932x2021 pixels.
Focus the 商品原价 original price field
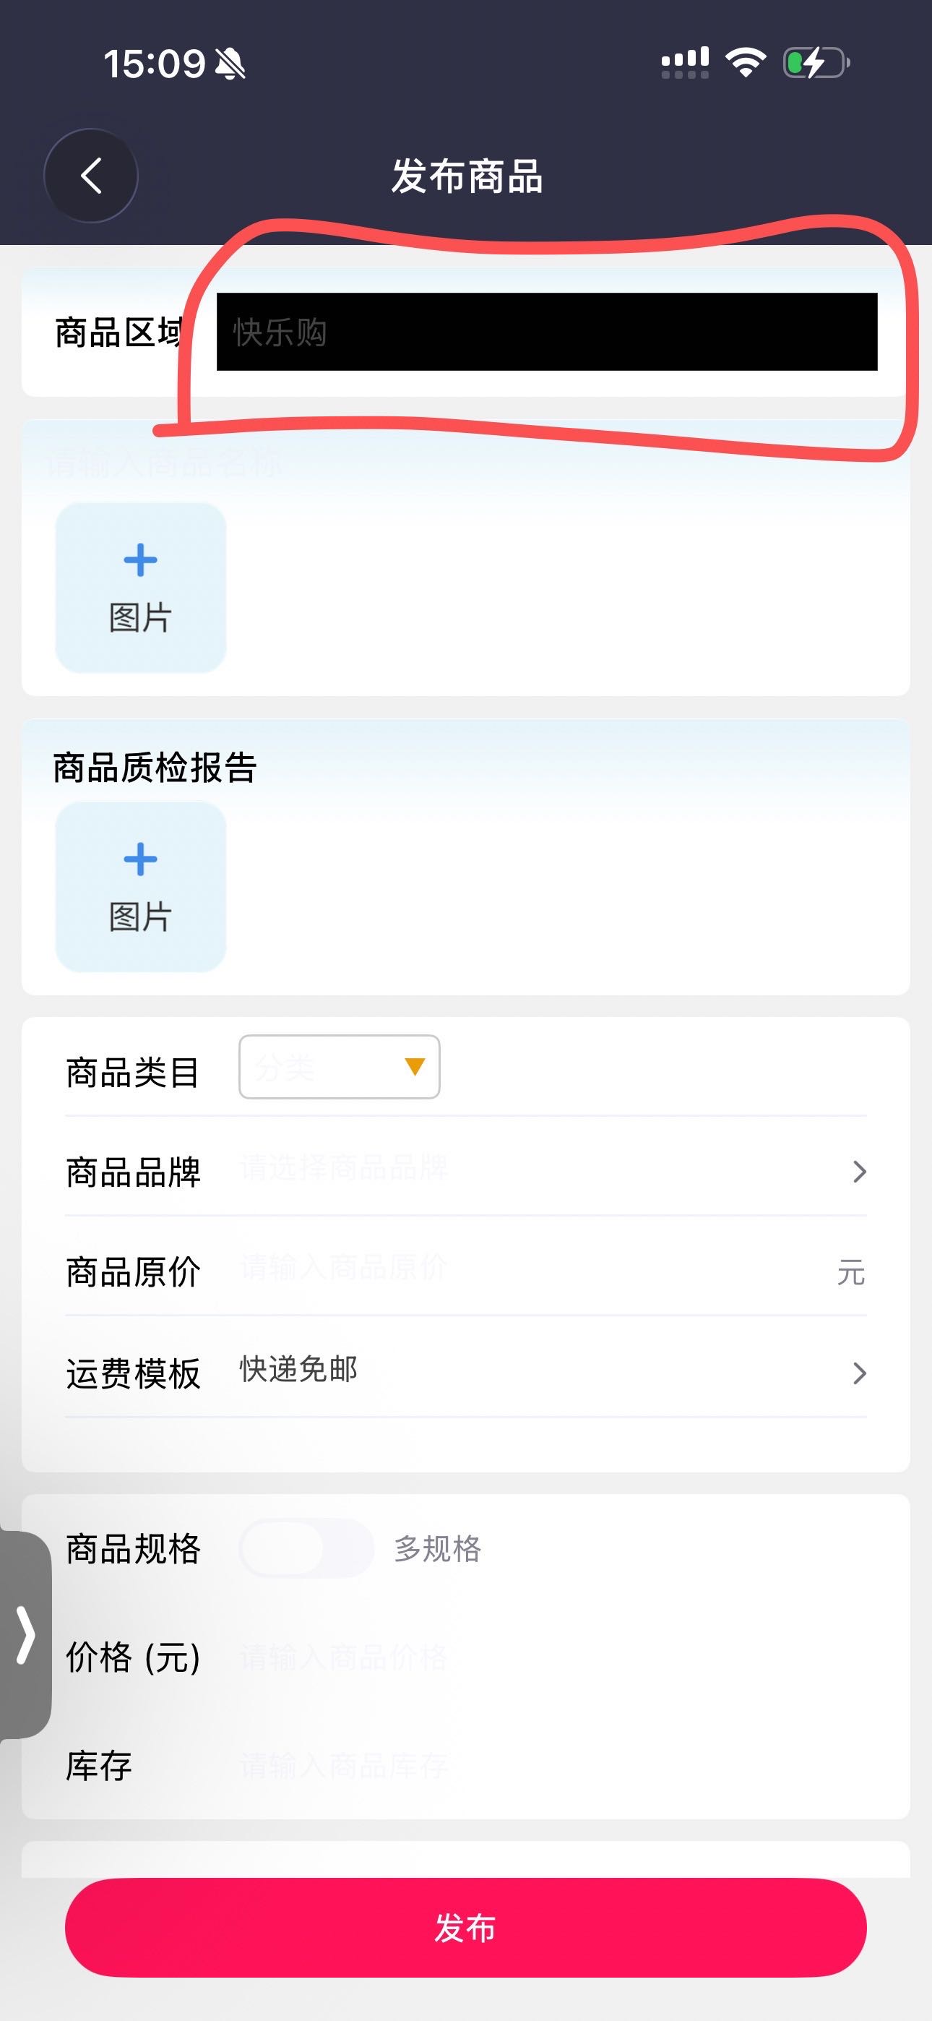(533, 1268)
